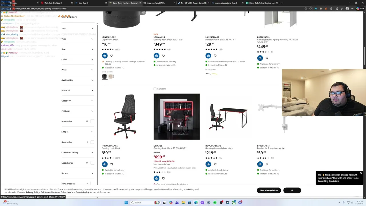366x206 pixels.
Task: Open Discord from the taskbar
Action: [240, 203]
